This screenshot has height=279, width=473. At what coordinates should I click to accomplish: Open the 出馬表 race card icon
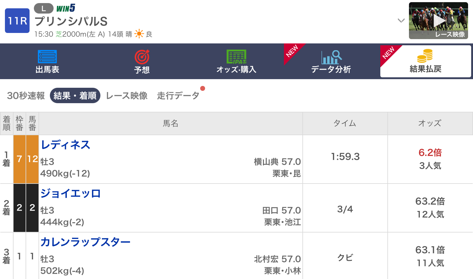pos(47,57)
